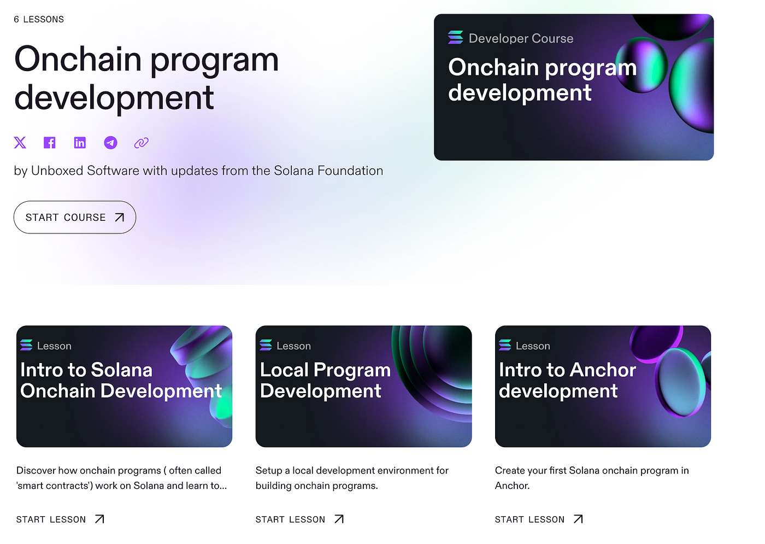Open Intro to Anchor development lesson card
Viewport: 765px width, 544px height.
[x=603, y=387]
